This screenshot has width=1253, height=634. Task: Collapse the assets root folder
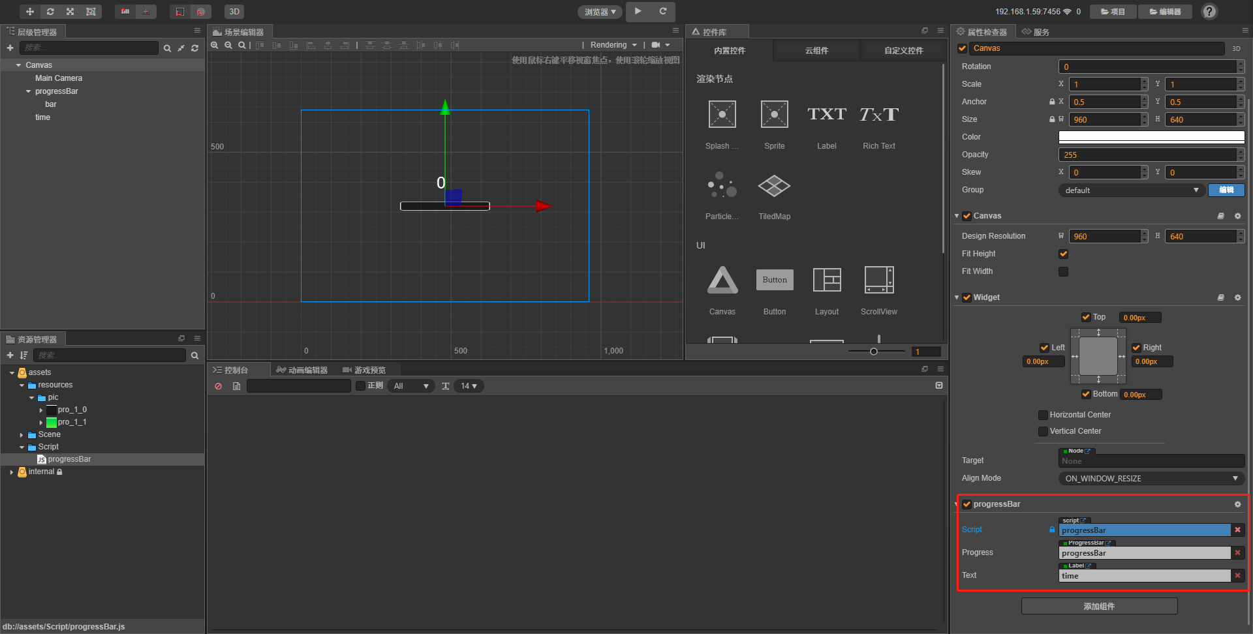pos(12,373)
